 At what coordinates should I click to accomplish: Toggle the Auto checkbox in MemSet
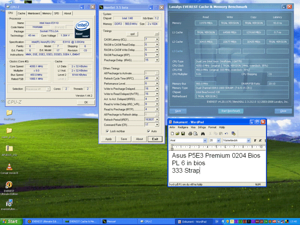tap(148, 131)
